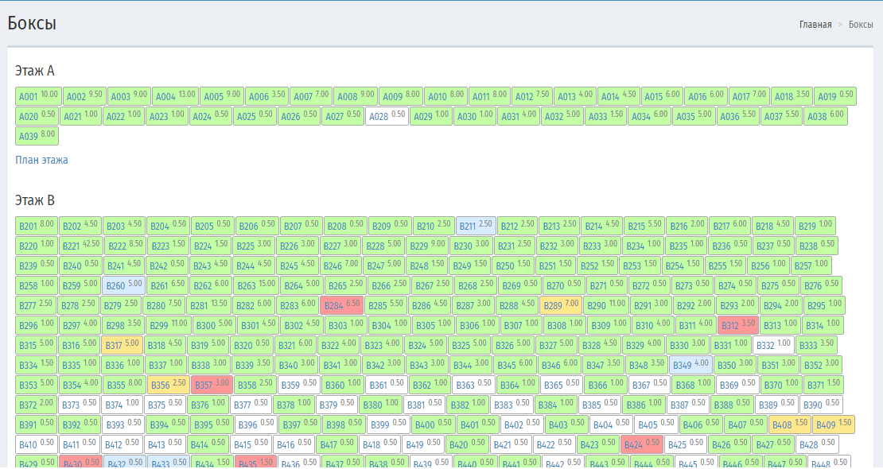Image resolution: width=883 pixels, height=469 pixels.
Task: Select the yellow box B317
Action: [x=123, y=344]
